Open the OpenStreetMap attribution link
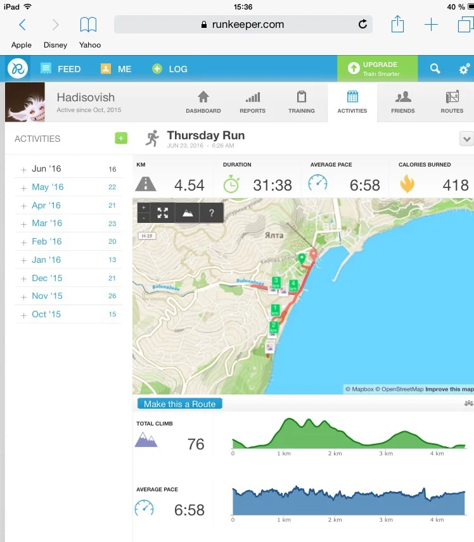 [399, 389]
